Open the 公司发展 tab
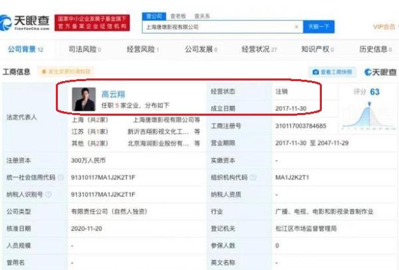 pos(201,49)
